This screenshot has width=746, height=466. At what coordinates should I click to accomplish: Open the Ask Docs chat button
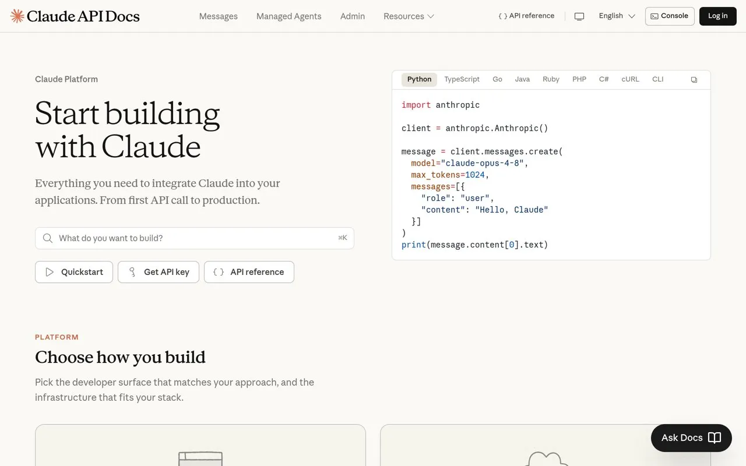(691, 438)
